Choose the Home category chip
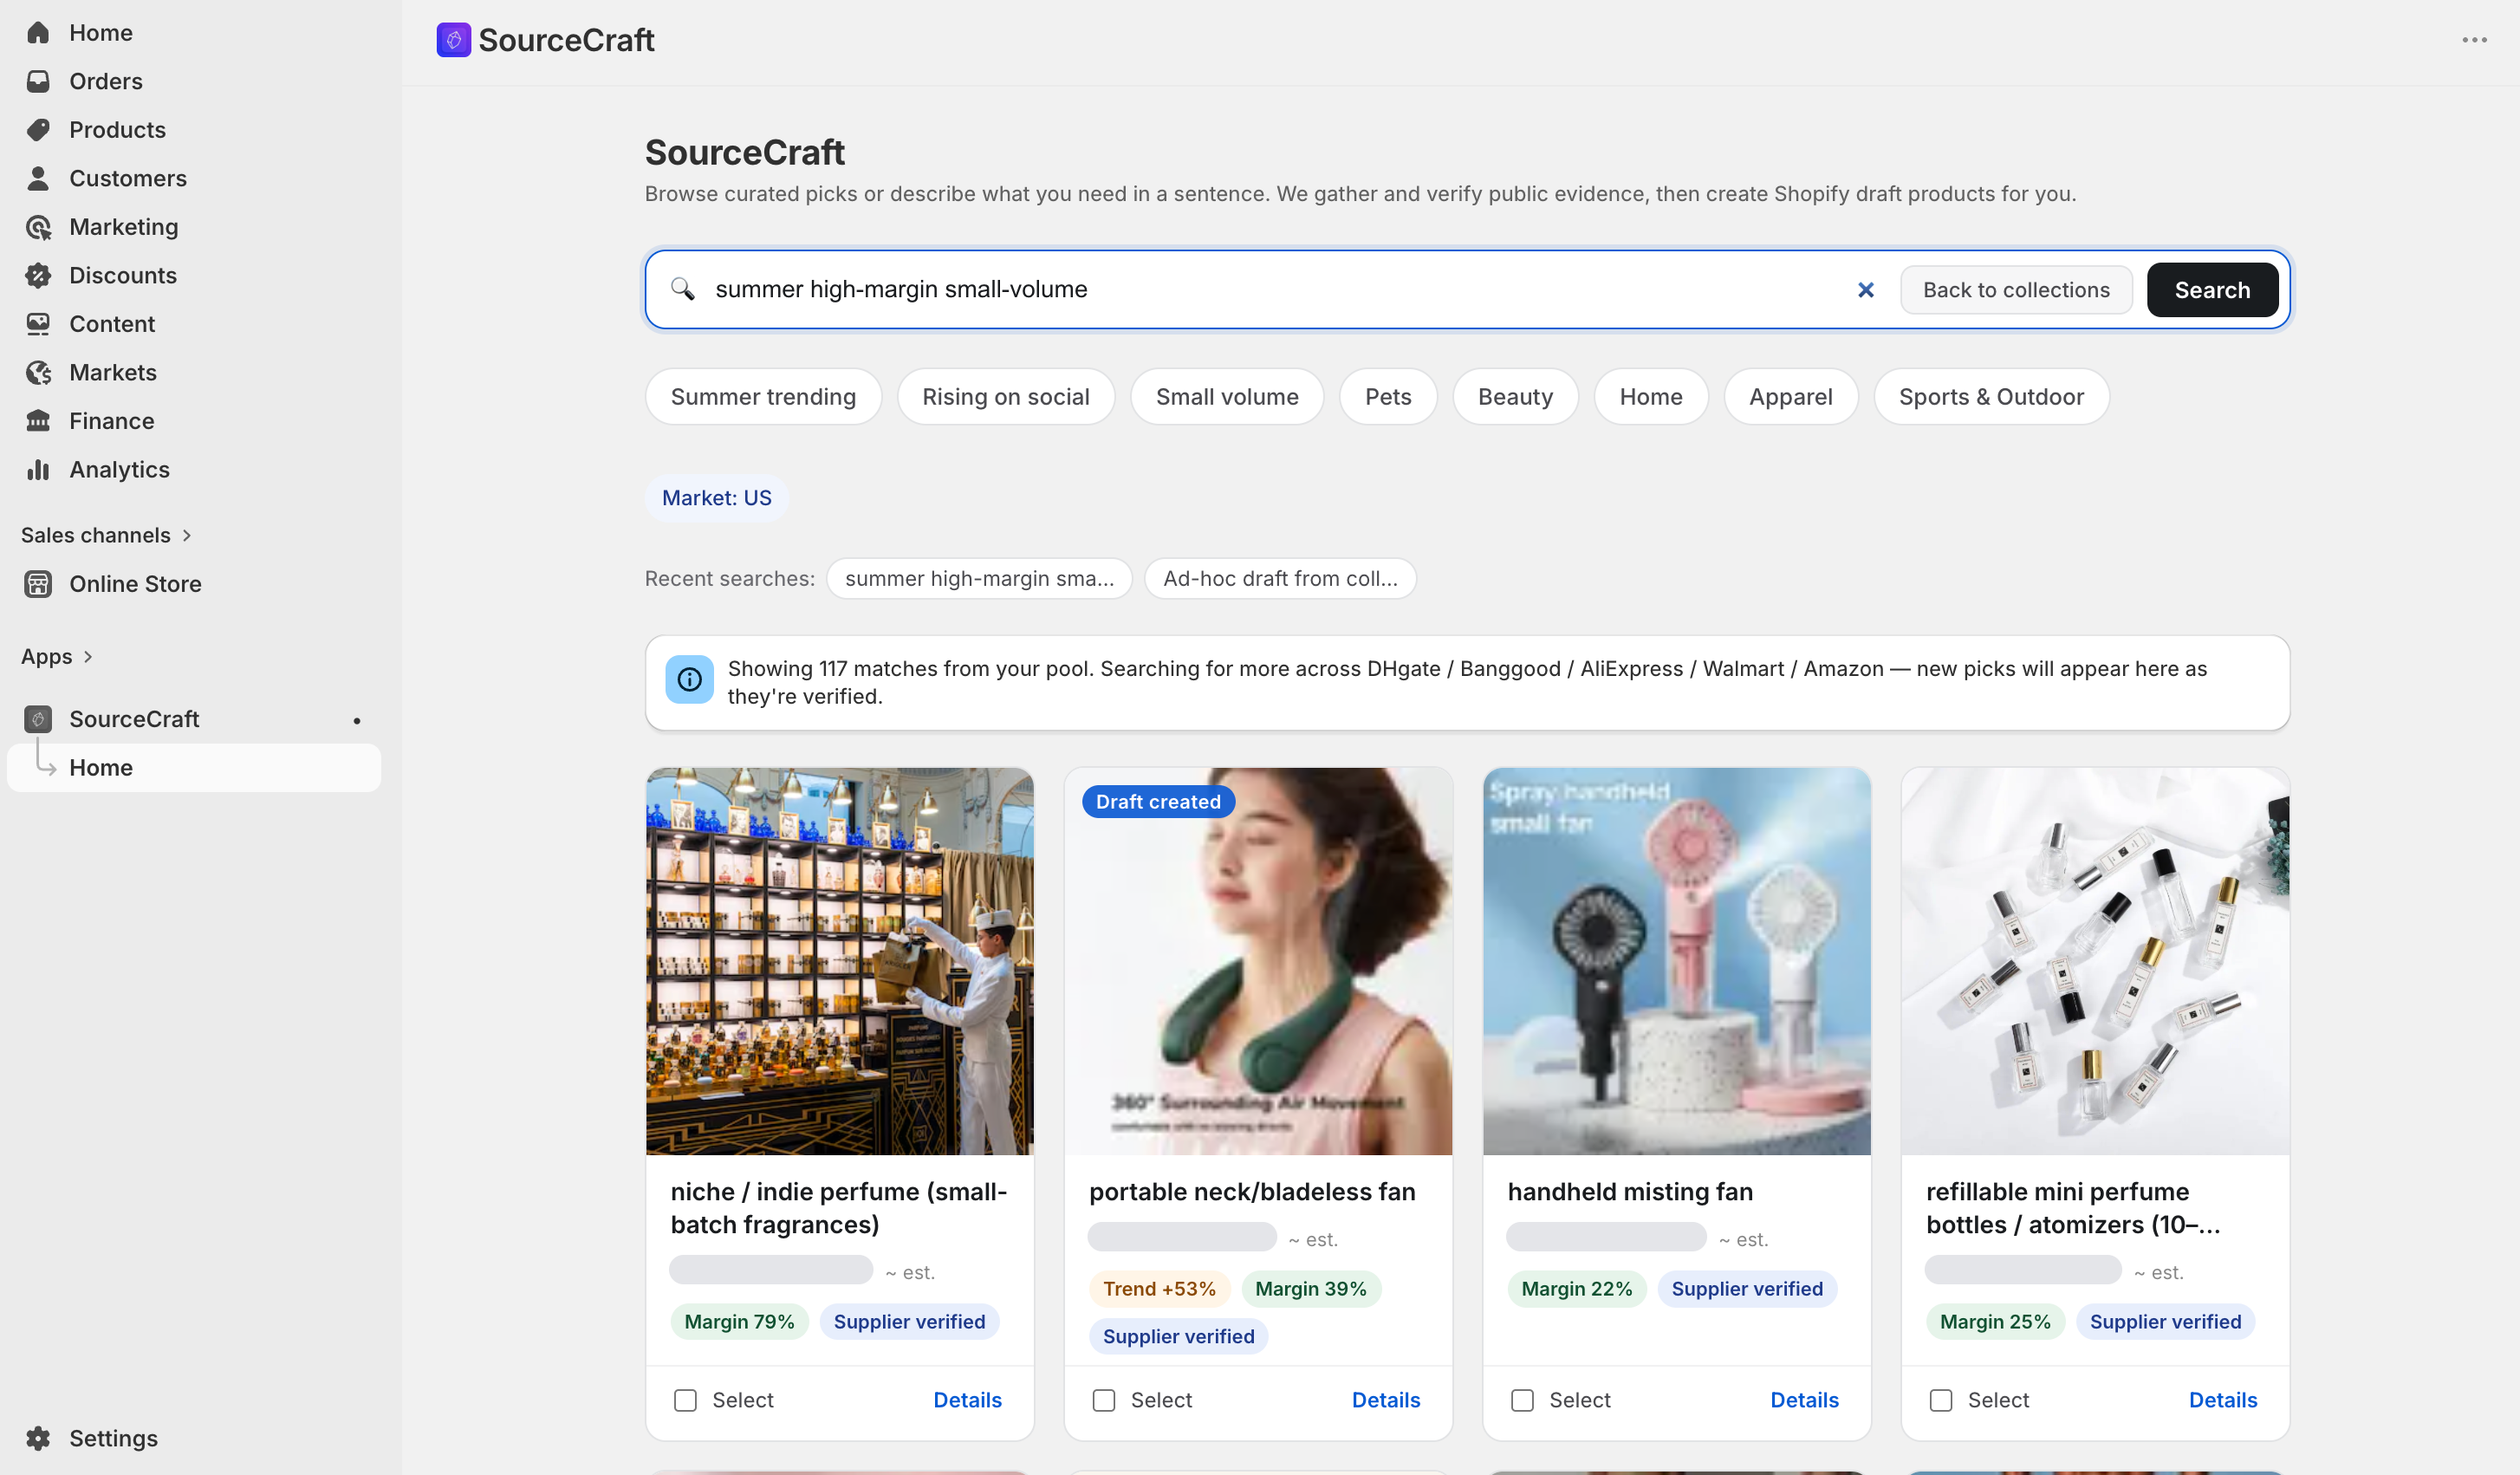Image resolution: width=2520 pixels, height=1475 pixels. click(x=1651, y=397)
